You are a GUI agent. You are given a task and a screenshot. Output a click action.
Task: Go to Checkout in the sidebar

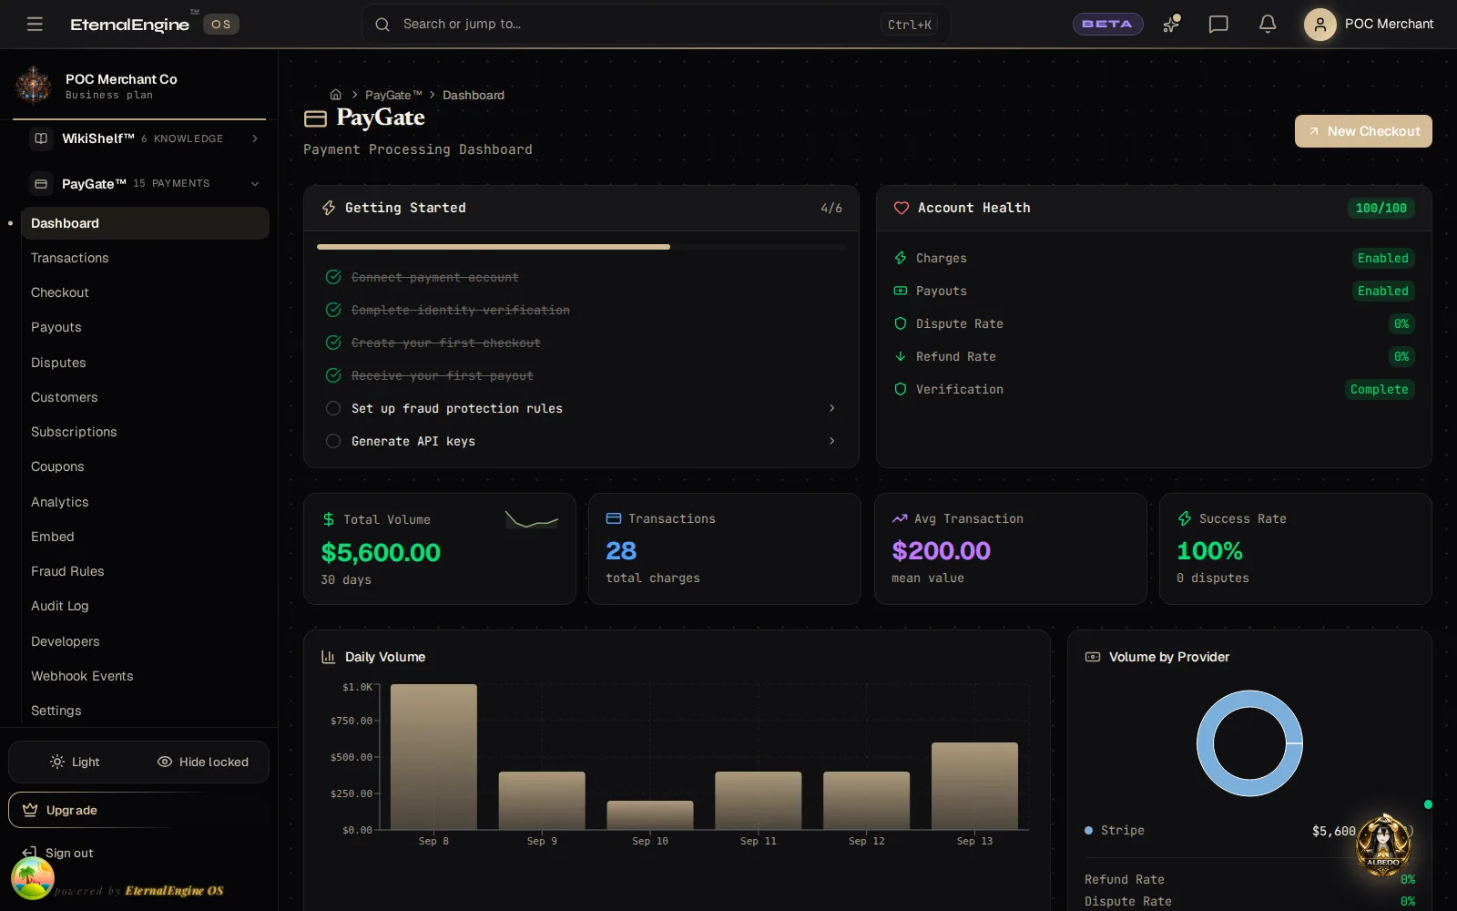coord(145,292)
